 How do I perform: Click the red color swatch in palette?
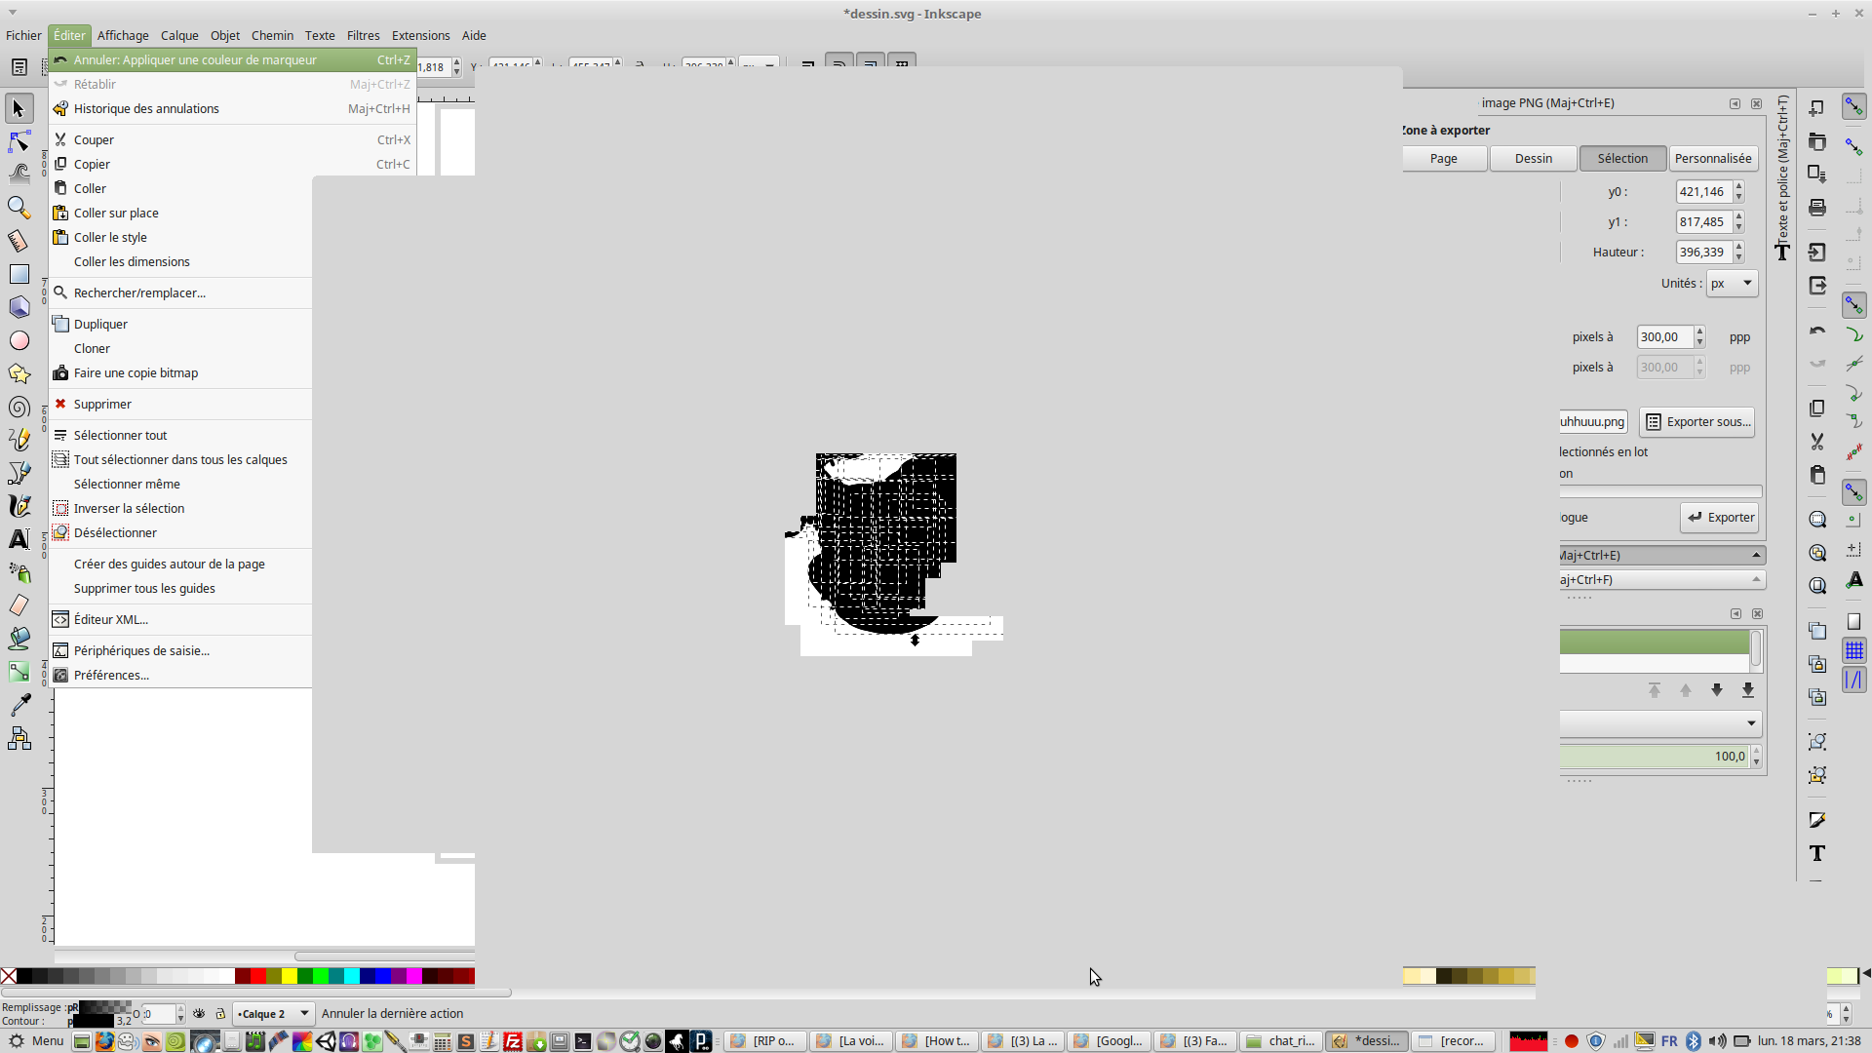(258, 976)
